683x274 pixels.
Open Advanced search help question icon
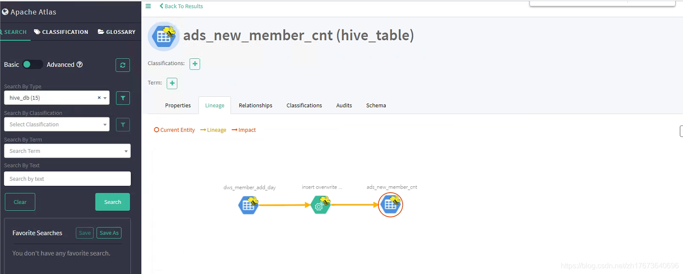tap(80, 65)
